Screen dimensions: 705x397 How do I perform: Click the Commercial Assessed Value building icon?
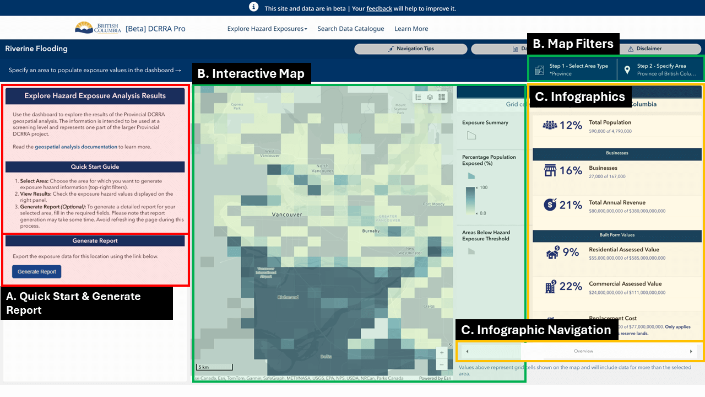click(551, 286)
